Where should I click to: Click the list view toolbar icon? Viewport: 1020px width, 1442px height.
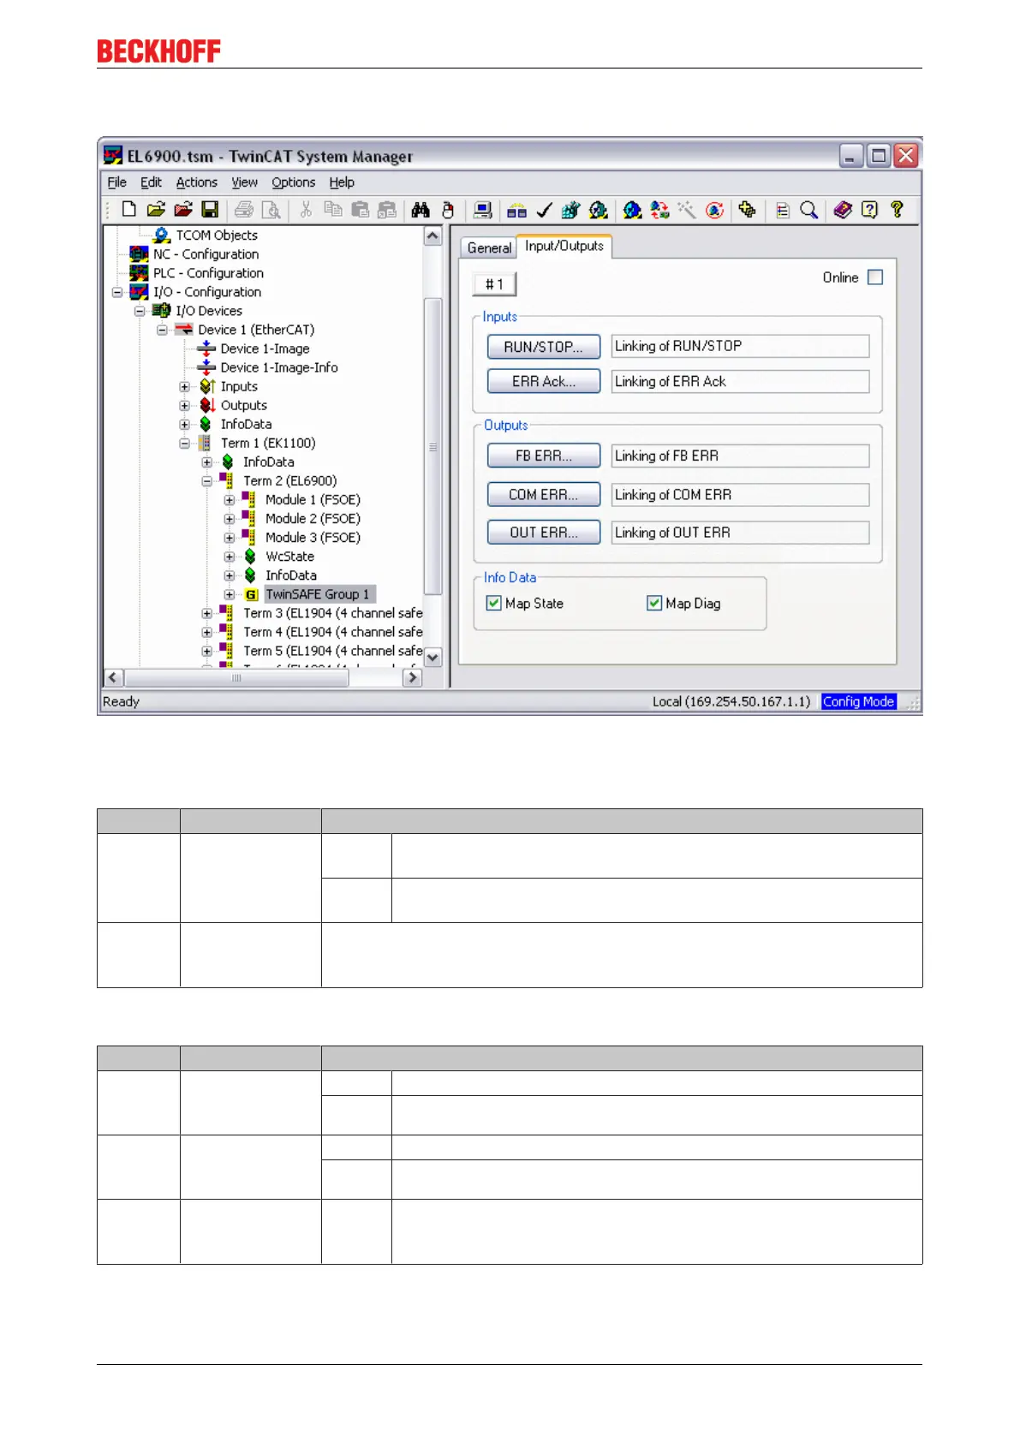(x=782, y=210)
